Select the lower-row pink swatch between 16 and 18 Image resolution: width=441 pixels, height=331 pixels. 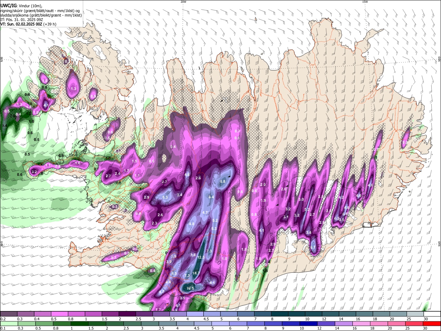361,323
